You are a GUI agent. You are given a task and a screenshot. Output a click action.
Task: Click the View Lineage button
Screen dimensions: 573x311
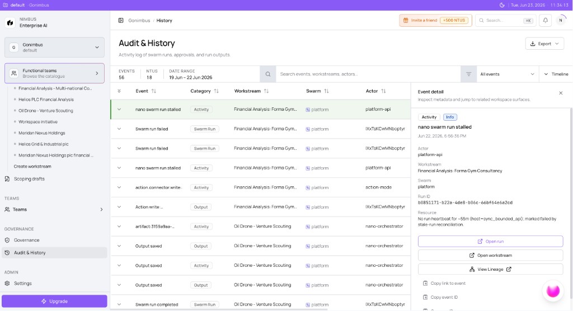pos(490,270)
